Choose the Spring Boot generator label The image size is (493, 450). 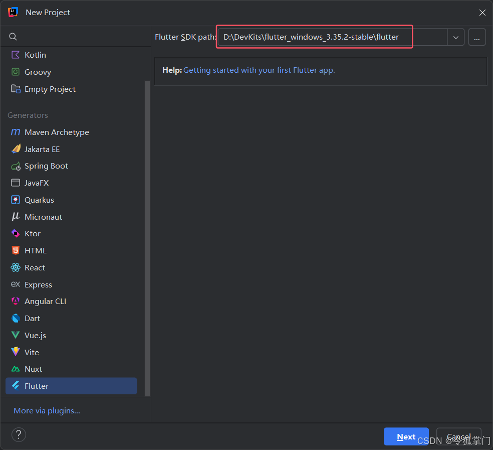point(46,166)
